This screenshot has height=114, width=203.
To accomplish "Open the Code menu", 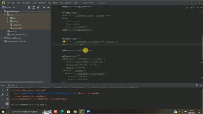I will 35,3.
